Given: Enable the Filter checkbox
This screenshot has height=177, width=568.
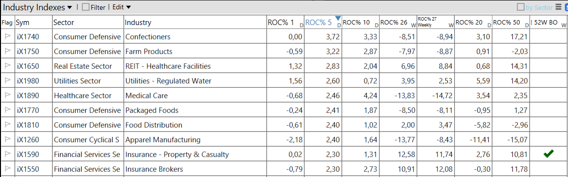Looking at the screenshot, I should pos(86,7).
